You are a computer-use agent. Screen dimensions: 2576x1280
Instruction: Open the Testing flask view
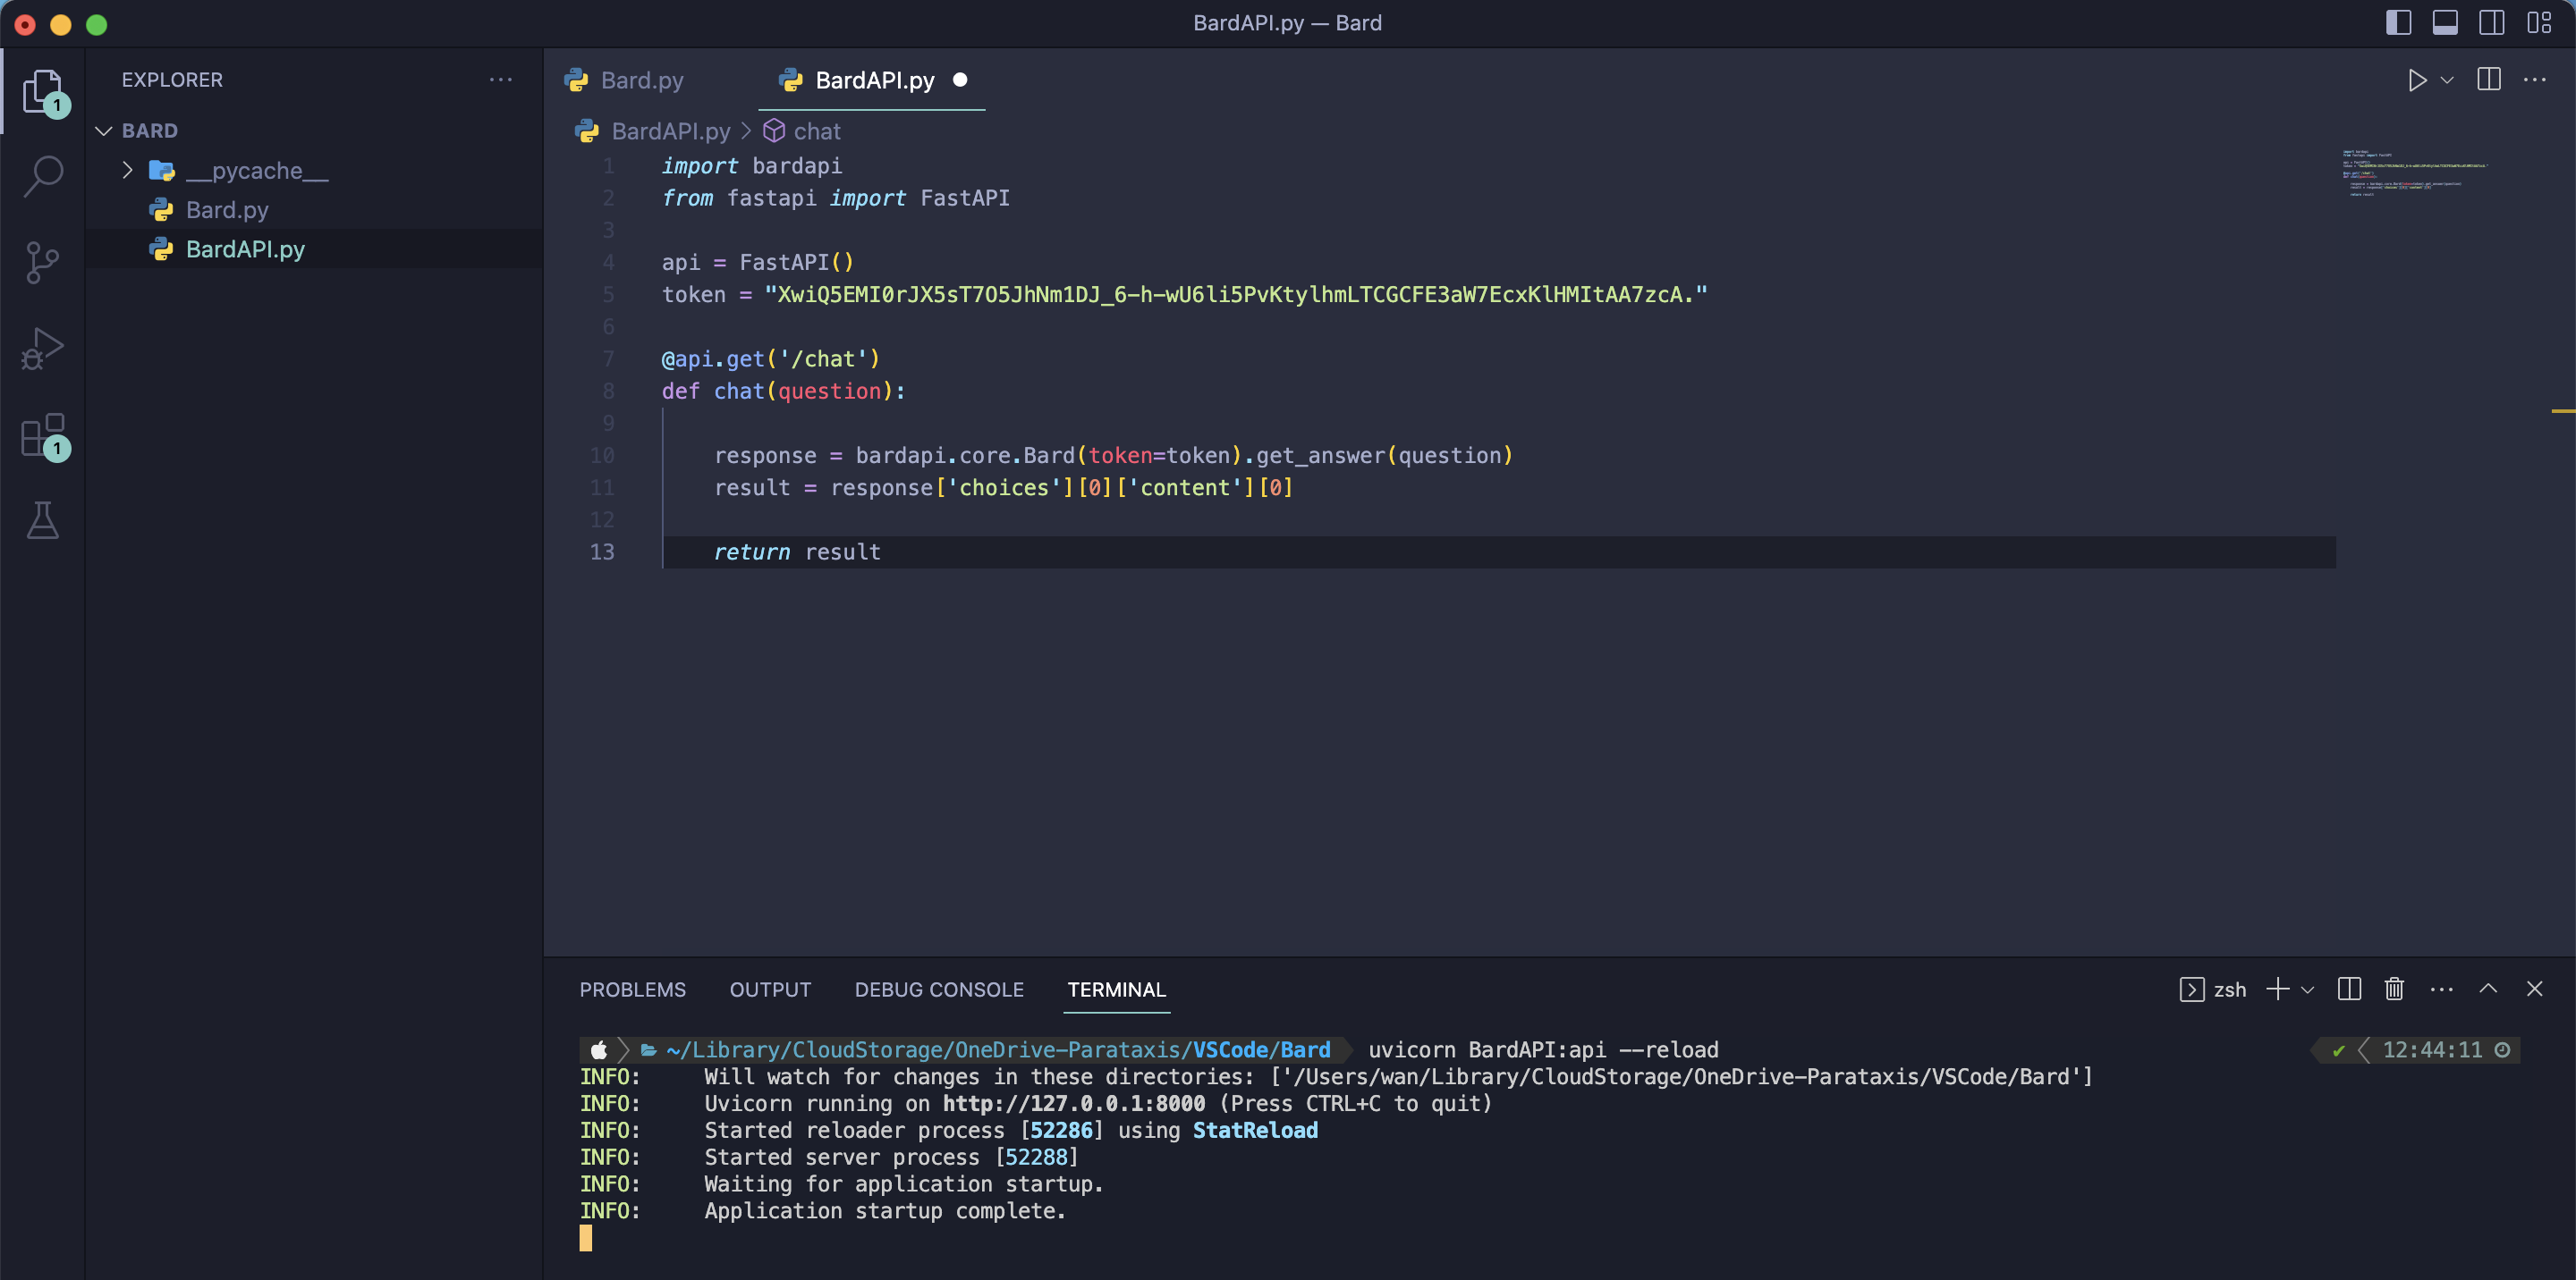point(42,520)
